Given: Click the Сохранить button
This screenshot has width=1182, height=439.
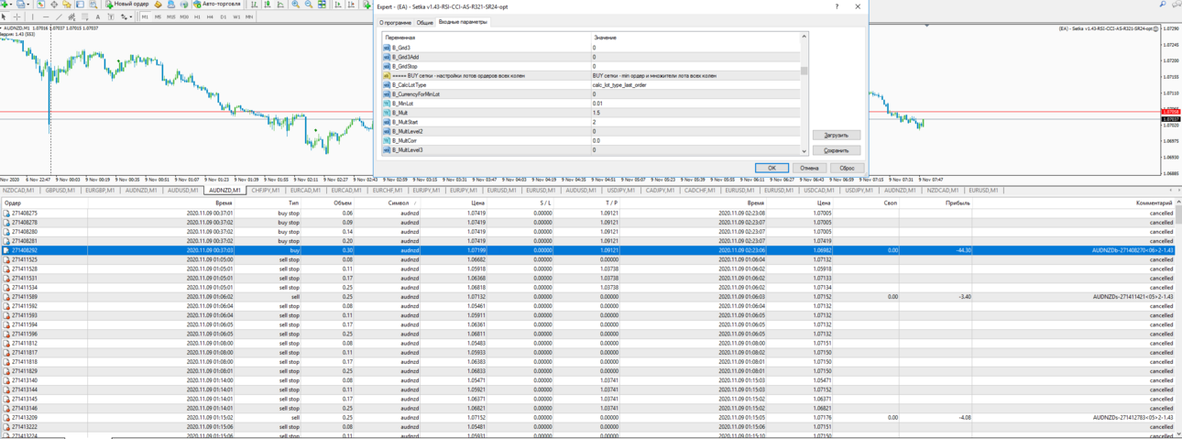Looking at the screenshot, I should (837, 150).
